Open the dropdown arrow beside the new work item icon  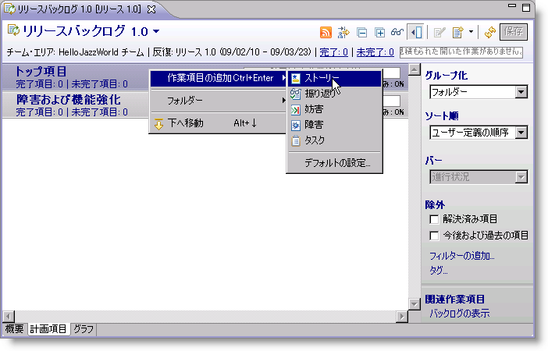[x=471, y=32]
